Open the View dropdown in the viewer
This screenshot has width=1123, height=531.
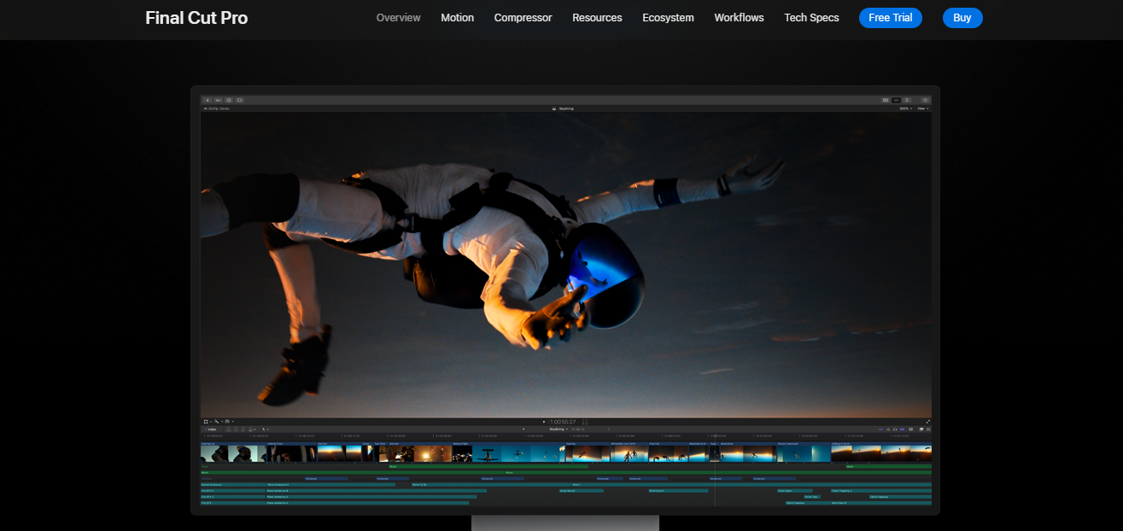click(923, 108)
